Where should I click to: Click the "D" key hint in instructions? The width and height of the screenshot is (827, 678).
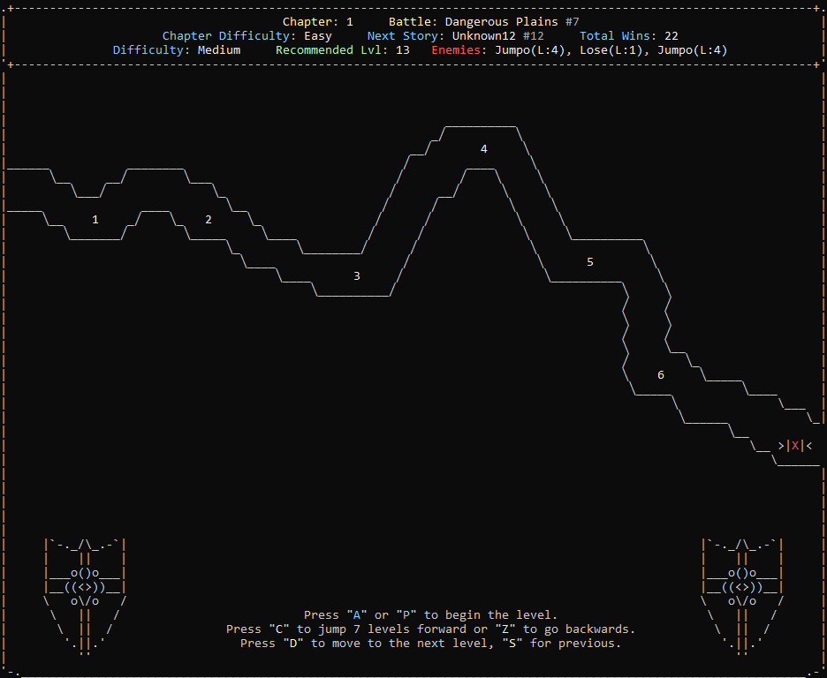(x=292, y=644)
